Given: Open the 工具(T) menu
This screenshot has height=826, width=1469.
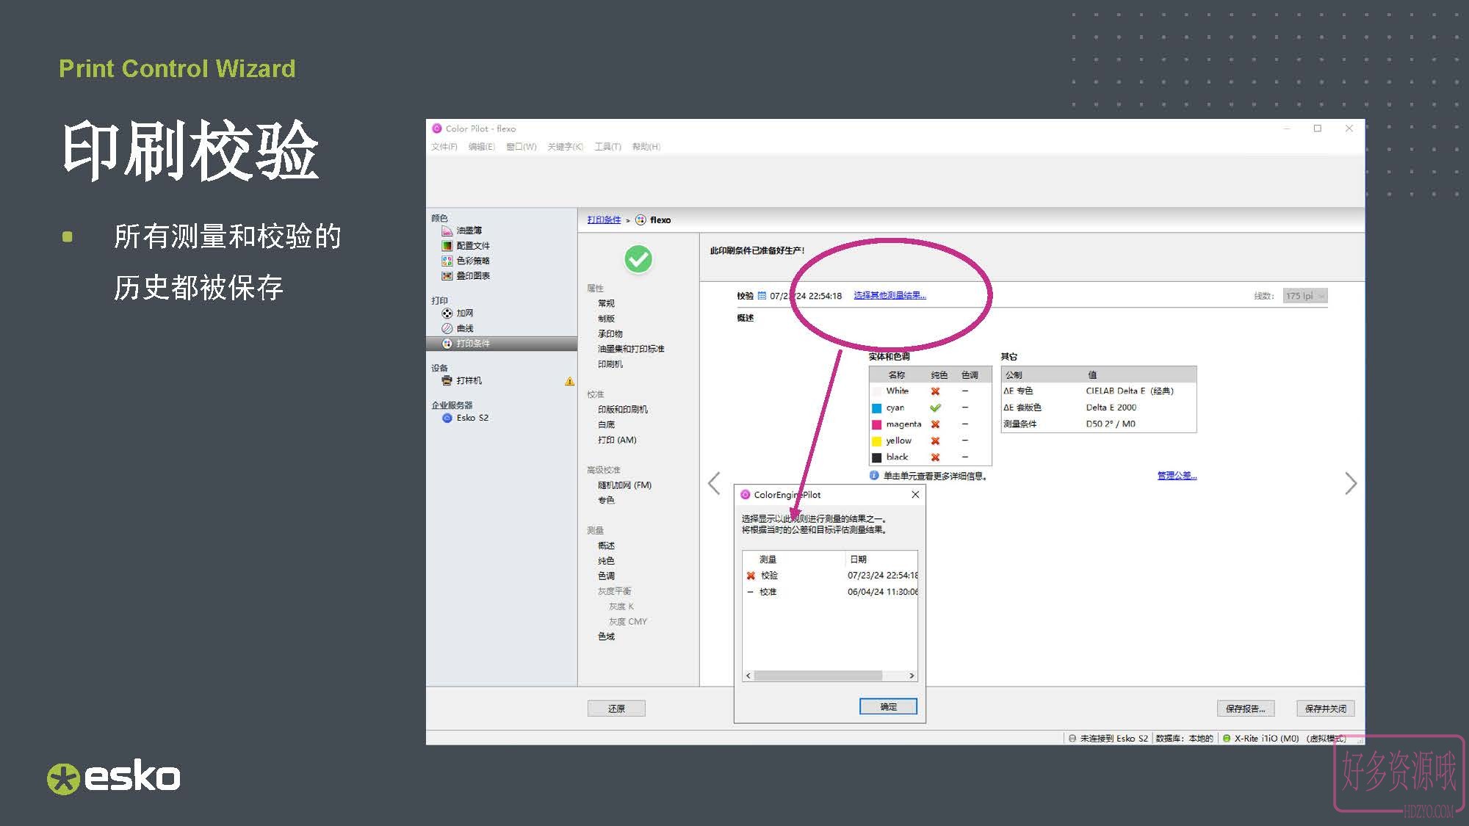Looking at the screenshot, I should pos(607,147).
